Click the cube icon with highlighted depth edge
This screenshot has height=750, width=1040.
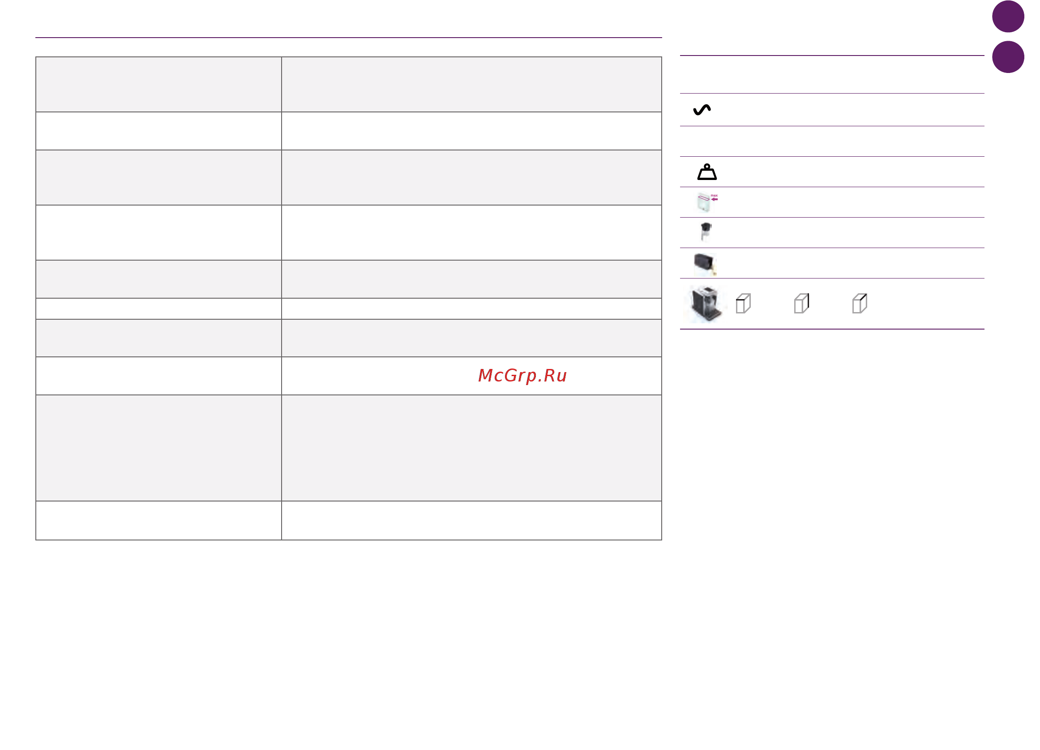(x=860, y=304)
